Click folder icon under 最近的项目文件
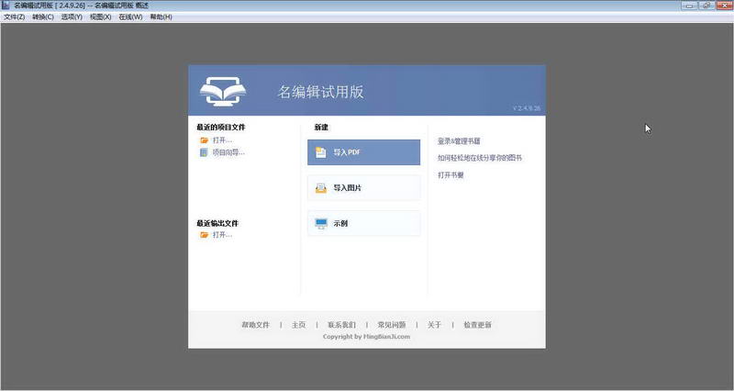 click(204, 140)
